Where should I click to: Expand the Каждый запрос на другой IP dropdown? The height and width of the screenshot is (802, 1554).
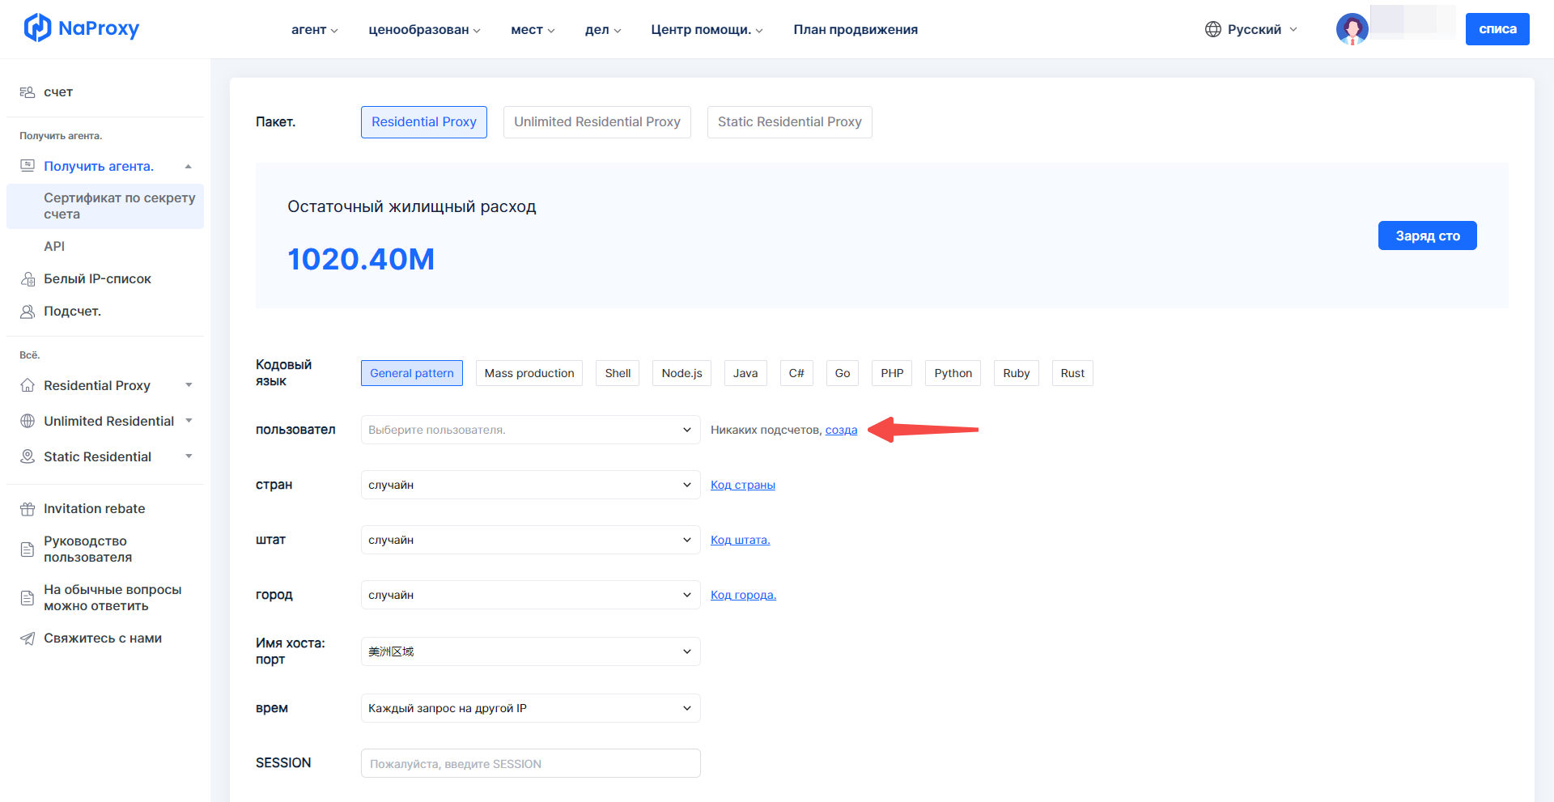530,708
